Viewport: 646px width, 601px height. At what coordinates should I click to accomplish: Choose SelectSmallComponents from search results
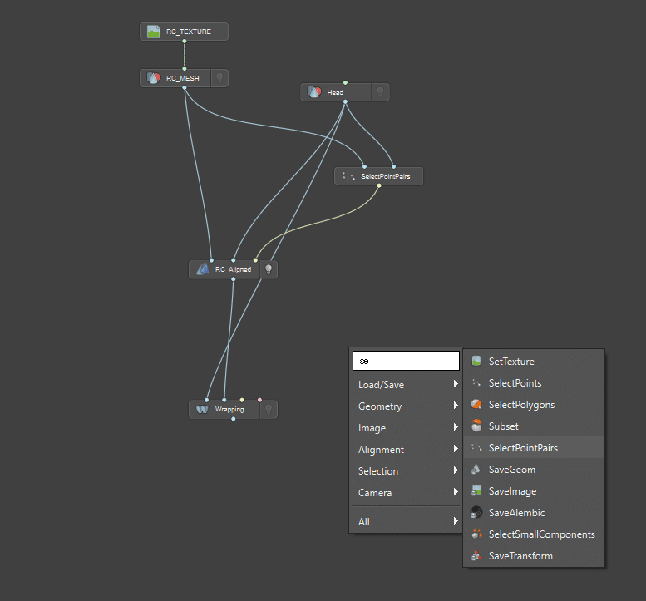534,534
